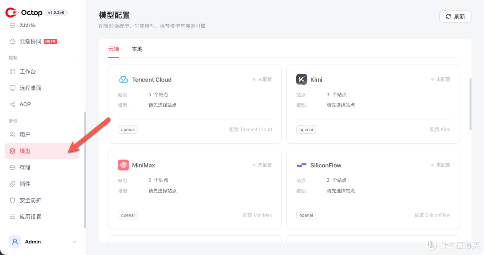The width and height of the screenshot is (484, 255).
Task: Click the openai tag on Tencent Cloud card
Action: point(128,129)
